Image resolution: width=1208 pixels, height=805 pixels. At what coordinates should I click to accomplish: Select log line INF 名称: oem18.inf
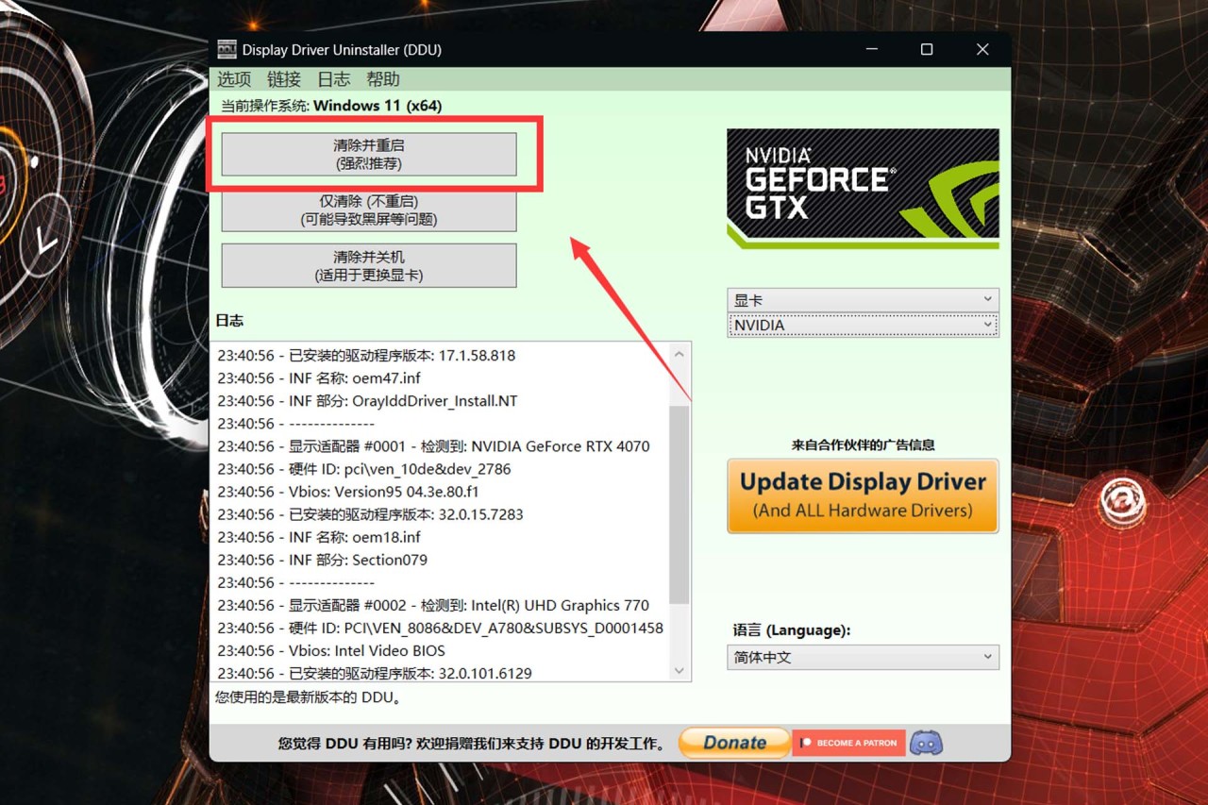point(319,537)
